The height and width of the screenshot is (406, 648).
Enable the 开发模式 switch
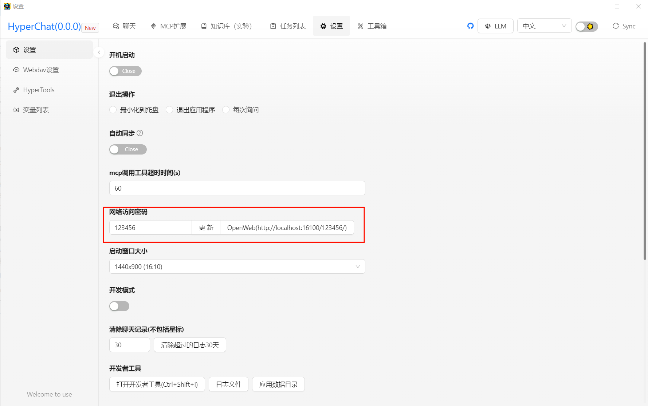(119, 306)
